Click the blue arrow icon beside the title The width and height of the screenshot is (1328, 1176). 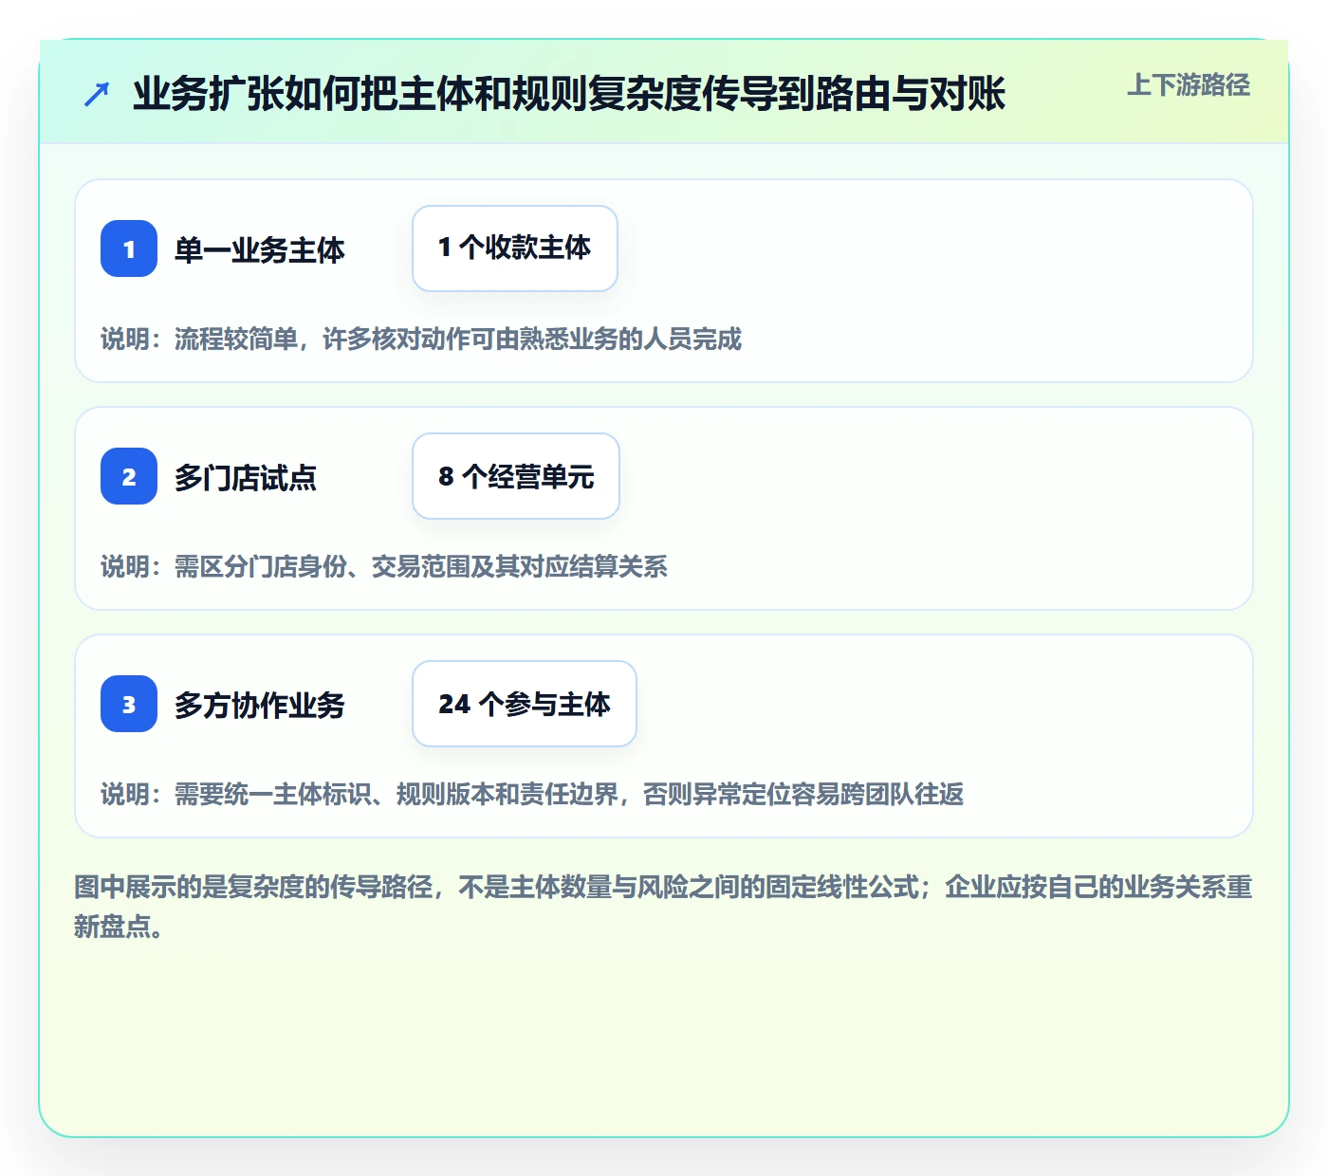click(97, 94)
